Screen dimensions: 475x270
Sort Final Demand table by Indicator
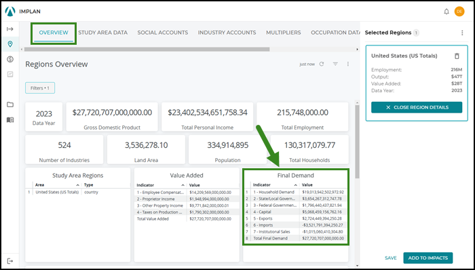click(275, 185)
